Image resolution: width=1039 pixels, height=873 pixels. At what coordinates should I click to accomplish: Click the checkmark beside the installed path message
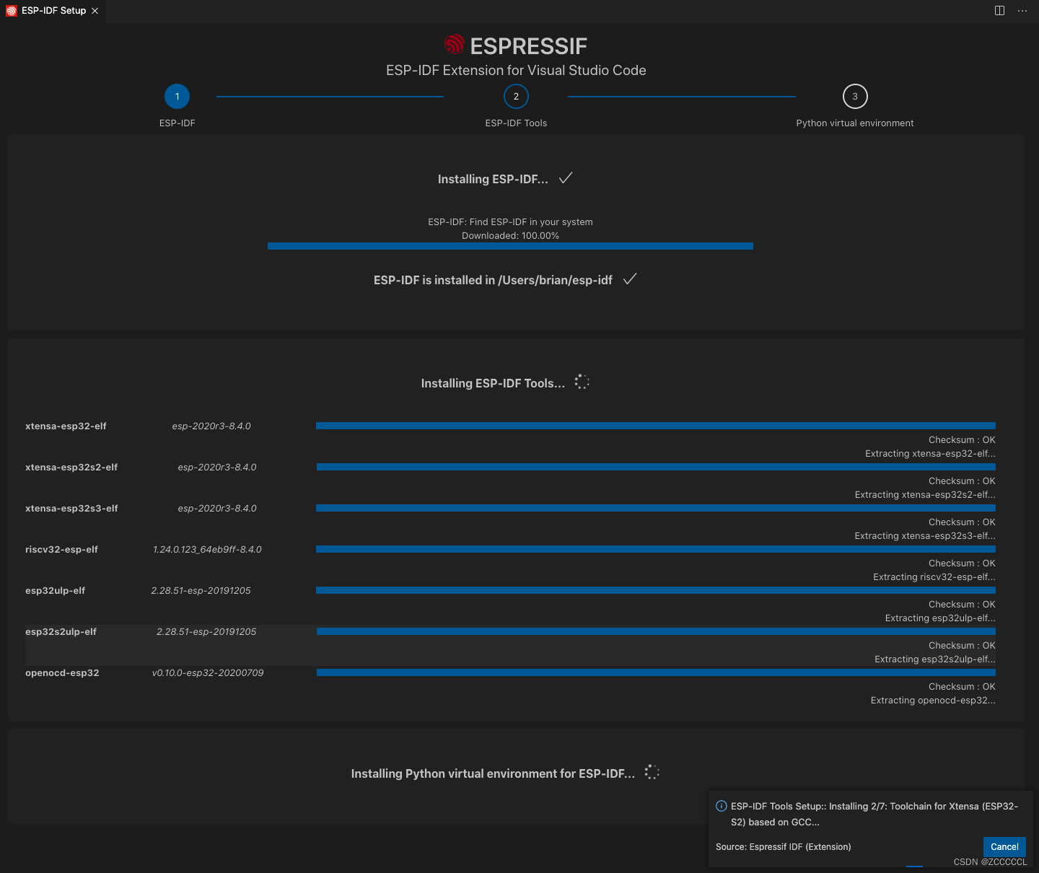pyautogui.click(x=630, y=278)
